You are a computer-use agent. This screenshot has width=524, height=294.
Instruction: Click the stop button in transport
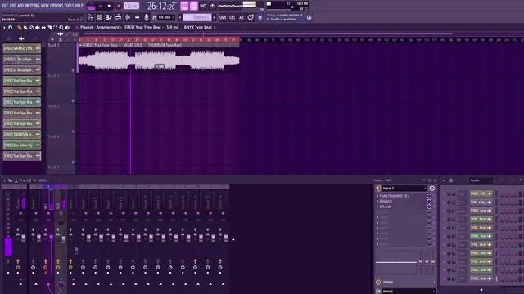(x=109, y=6)
